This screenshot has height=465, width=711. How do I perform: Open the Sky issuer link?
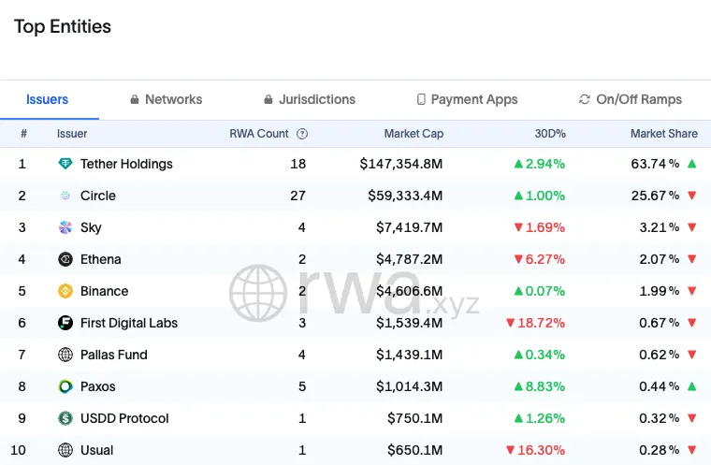pyautogui.click(x=91, y=227)
